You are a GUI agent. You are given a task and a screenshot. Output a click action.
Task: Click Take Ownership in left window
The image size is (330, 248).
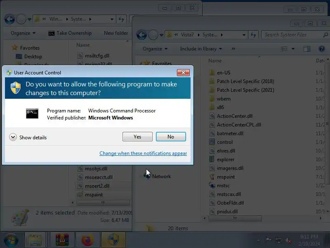point(70,33)
